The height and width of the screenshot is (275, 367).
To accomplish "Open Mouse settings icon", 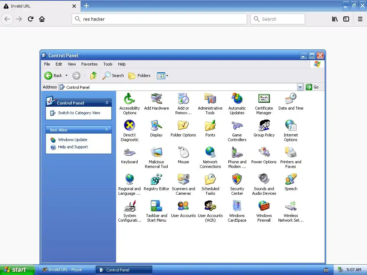I will 183,155.
